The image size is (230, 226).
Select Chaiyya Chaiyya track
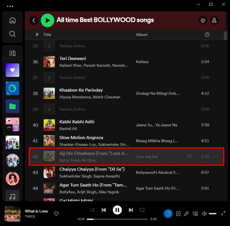tap(92, 169)
